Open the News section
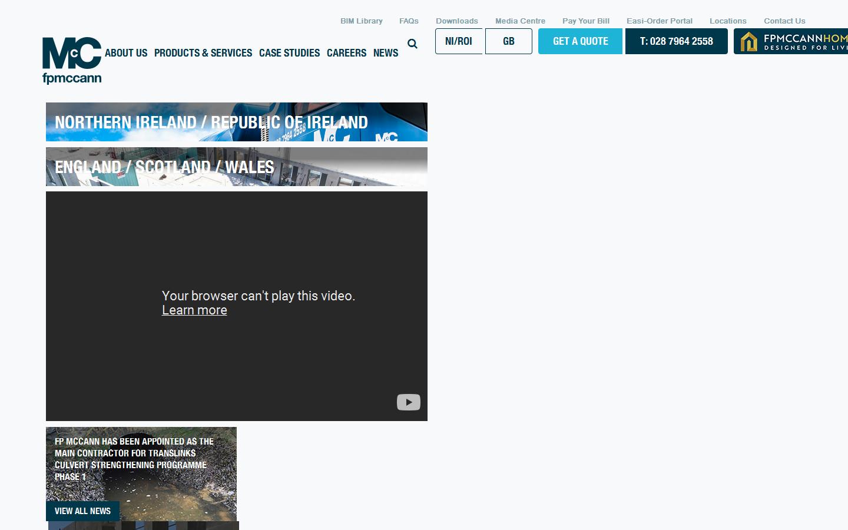848x530 pixels. (x=386, y=53)
